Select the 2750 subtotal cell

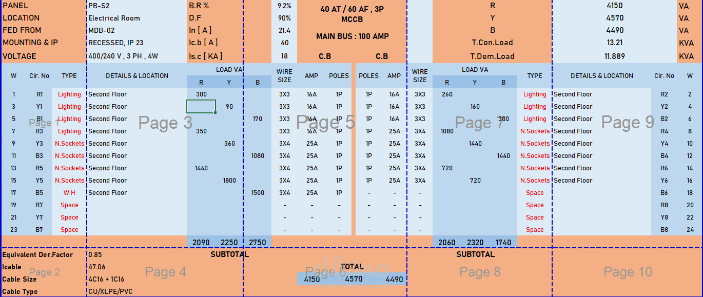[258, 242]
